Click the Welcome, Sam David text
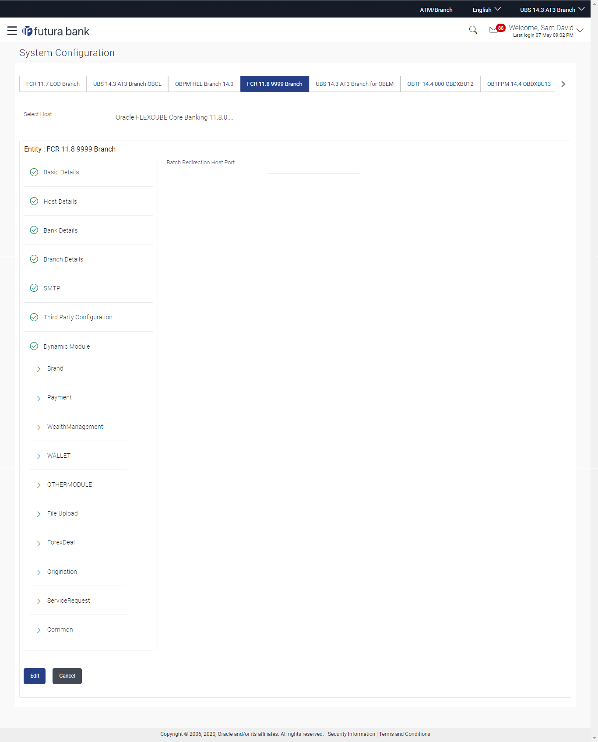This screenshot has height=742, width=598. click(x=541, y=28)
